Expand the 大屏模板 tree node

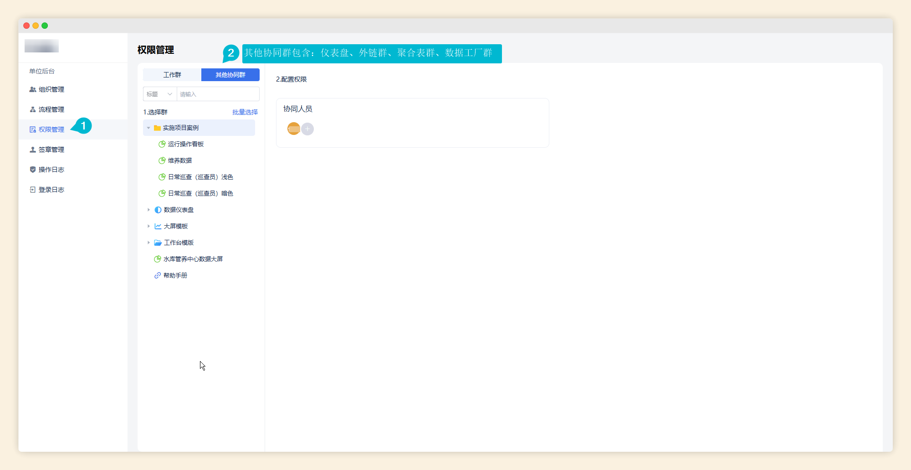click(148, 226)
